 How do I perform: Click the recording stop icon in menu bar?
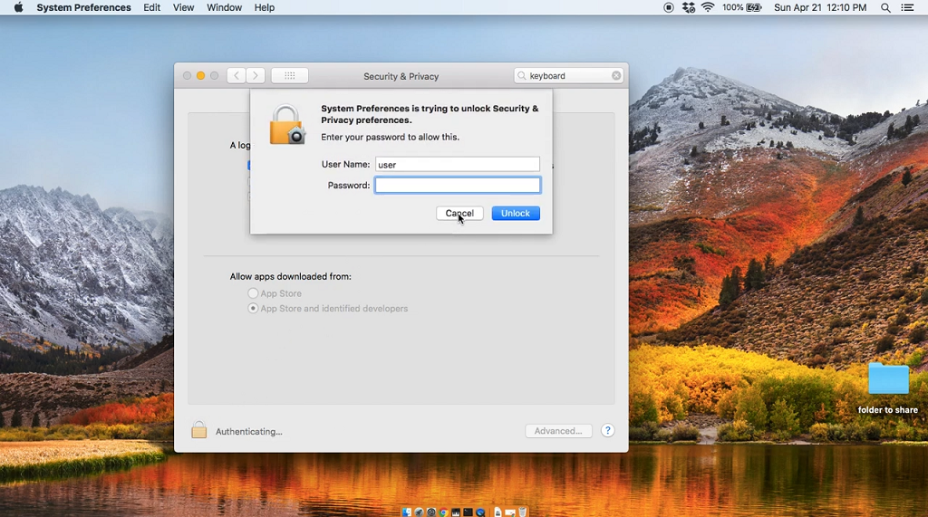tap(668, 7)
